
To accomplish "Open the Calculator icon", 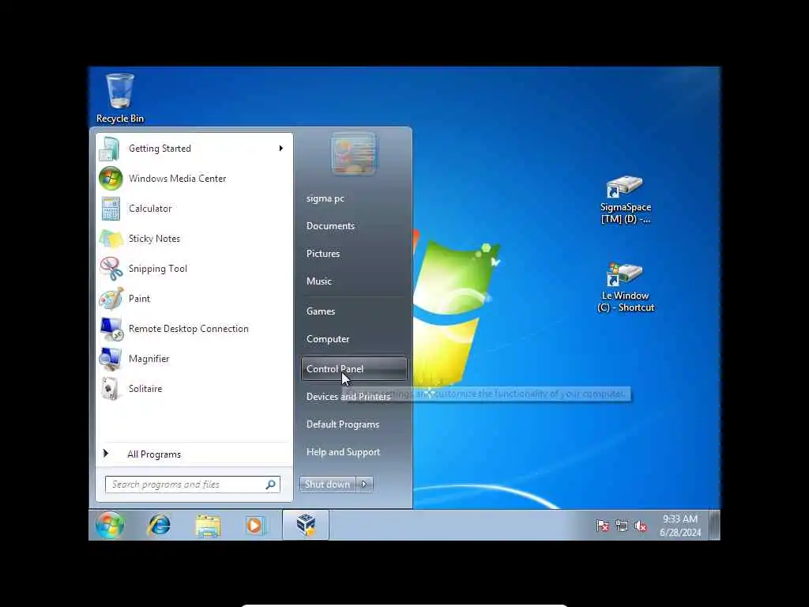I will [x=111, y=209].
